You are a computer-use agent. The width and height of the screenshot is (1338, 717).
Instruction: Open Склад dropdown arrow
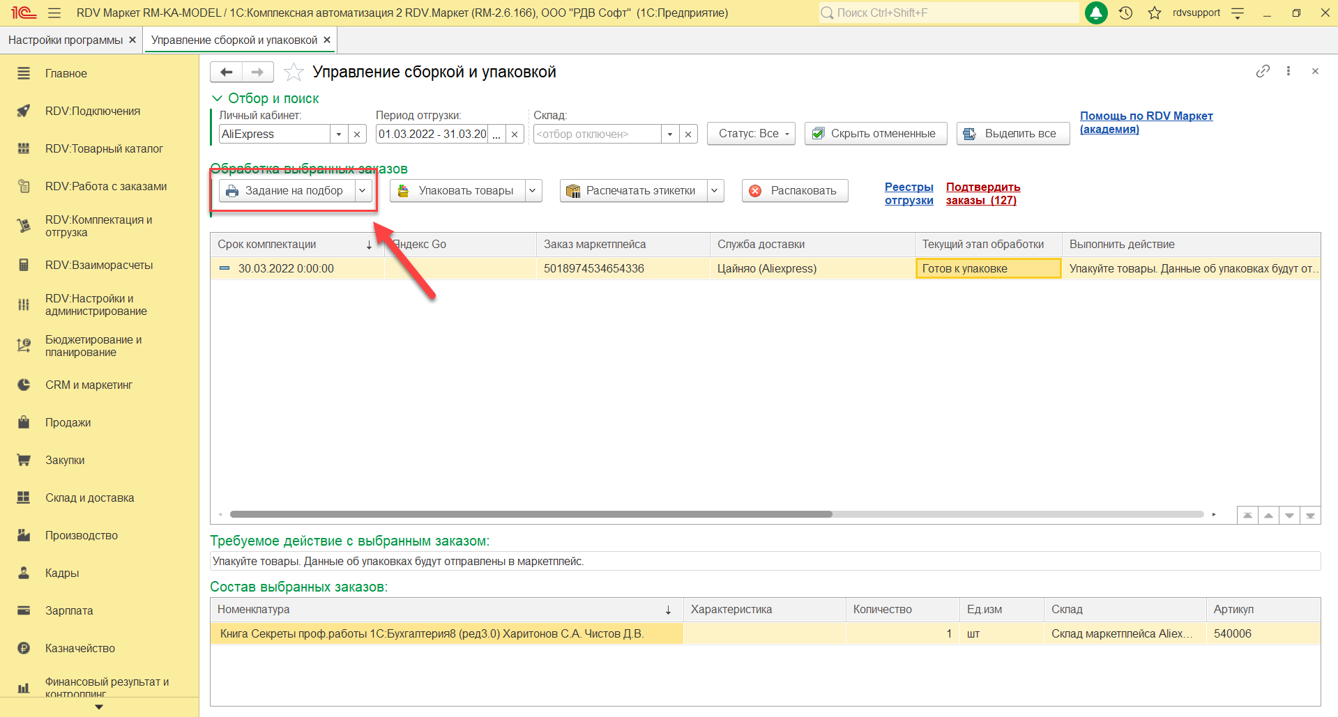pos(670,134)
